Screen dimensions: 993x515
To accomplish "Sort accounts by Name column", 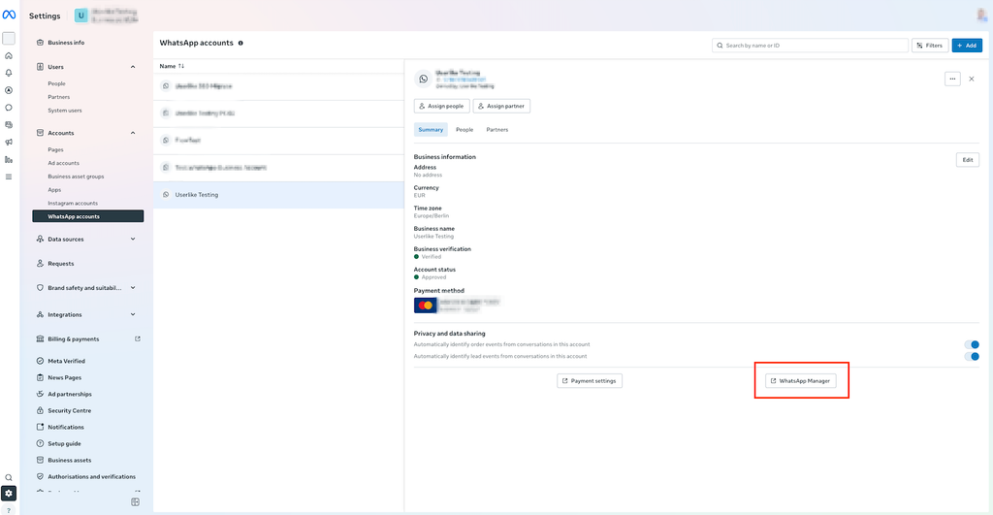I will point(172,66).
